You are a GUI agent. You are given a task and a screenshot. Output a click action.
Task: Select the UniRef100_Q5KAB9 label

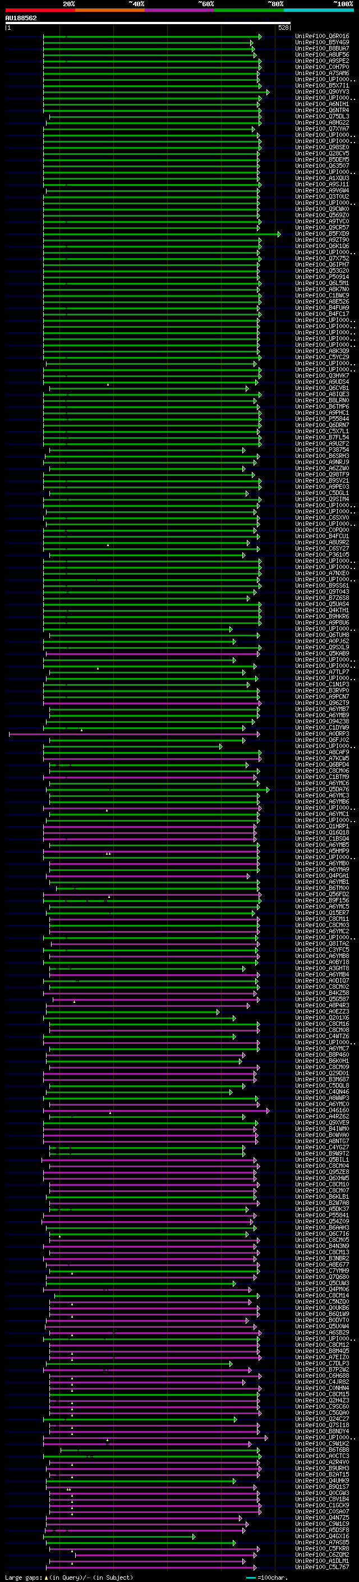[x=322, y=653]
